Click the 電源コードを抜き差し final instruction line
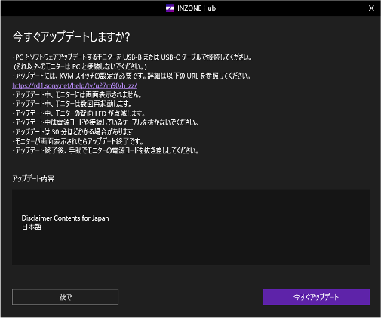 pos(106,150)
